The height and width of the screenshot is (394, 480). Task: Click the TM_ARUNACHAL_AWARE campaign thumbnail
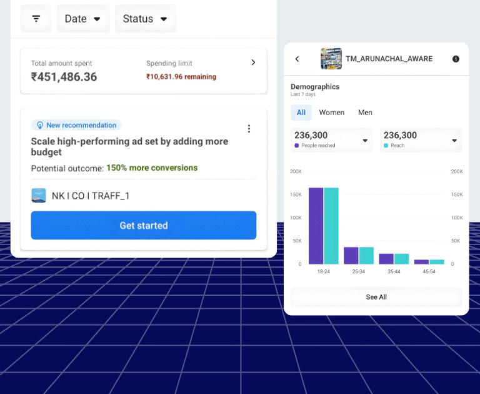click(x=331, y=59)
